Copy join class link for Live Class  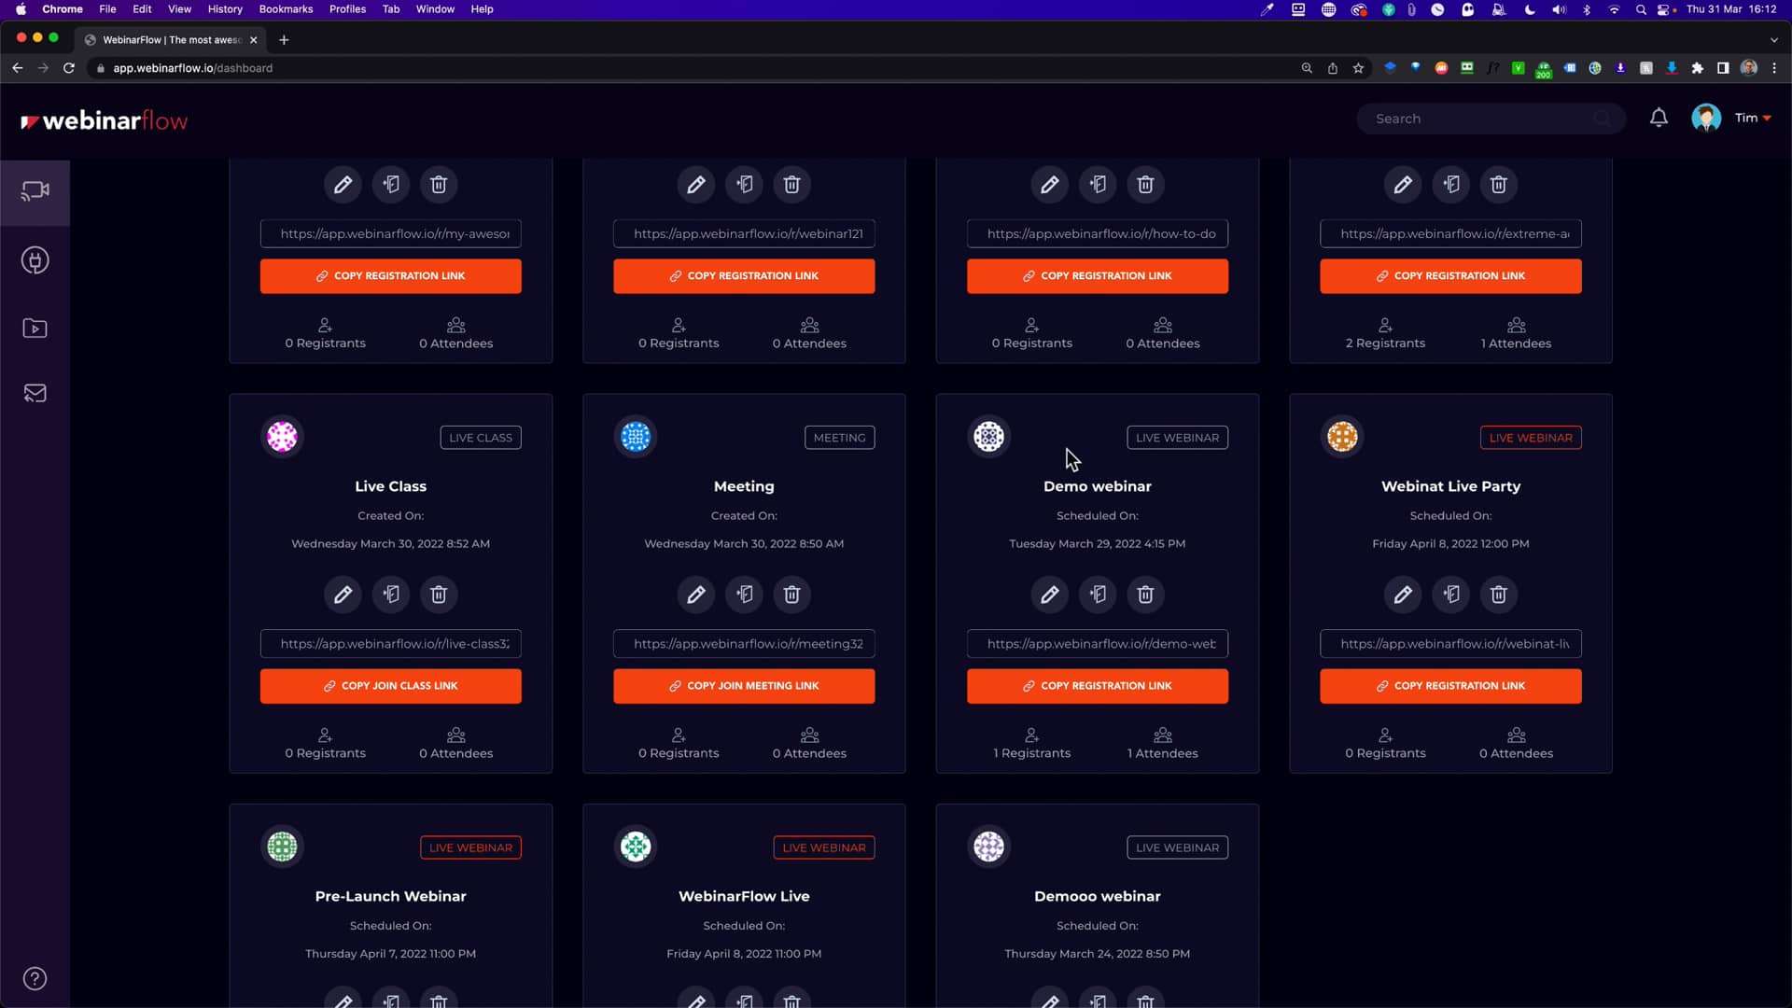(x=390, y=686)
